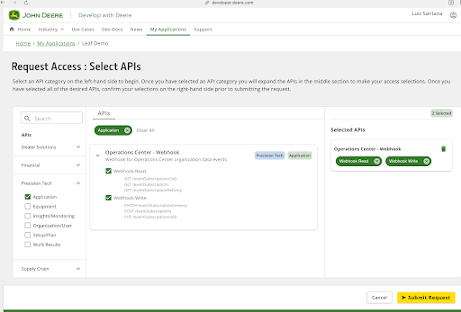Check the Setup/Plan checkbox

click(27, 235)
